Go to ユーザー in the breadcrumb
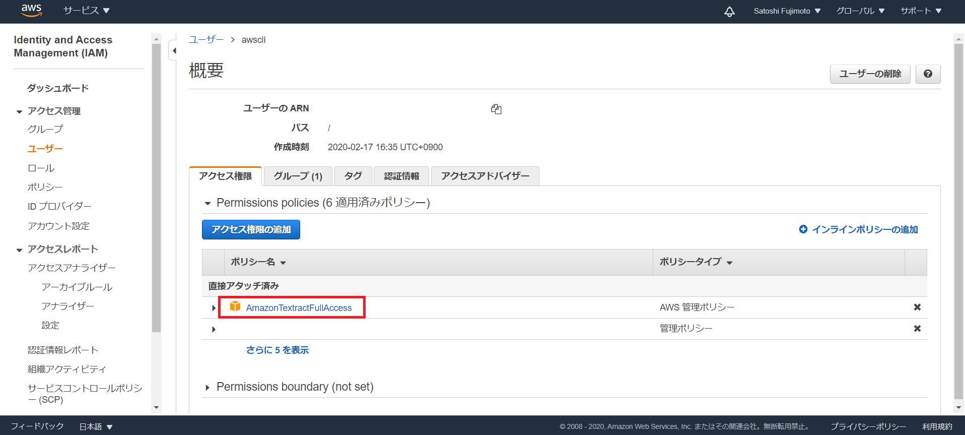 206,39
